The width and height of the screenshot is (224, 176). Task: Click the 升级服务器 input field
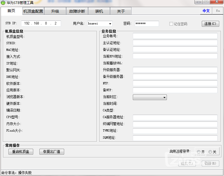click(x=175, y=70)
